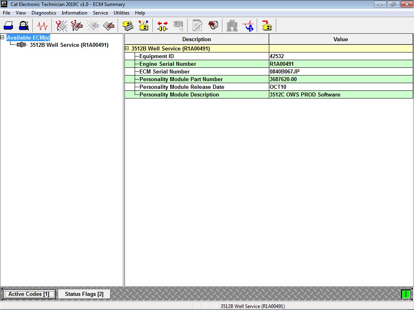Open the Utilities menu
The width and height of the screenshot is (414, 310).
(121, 13)
